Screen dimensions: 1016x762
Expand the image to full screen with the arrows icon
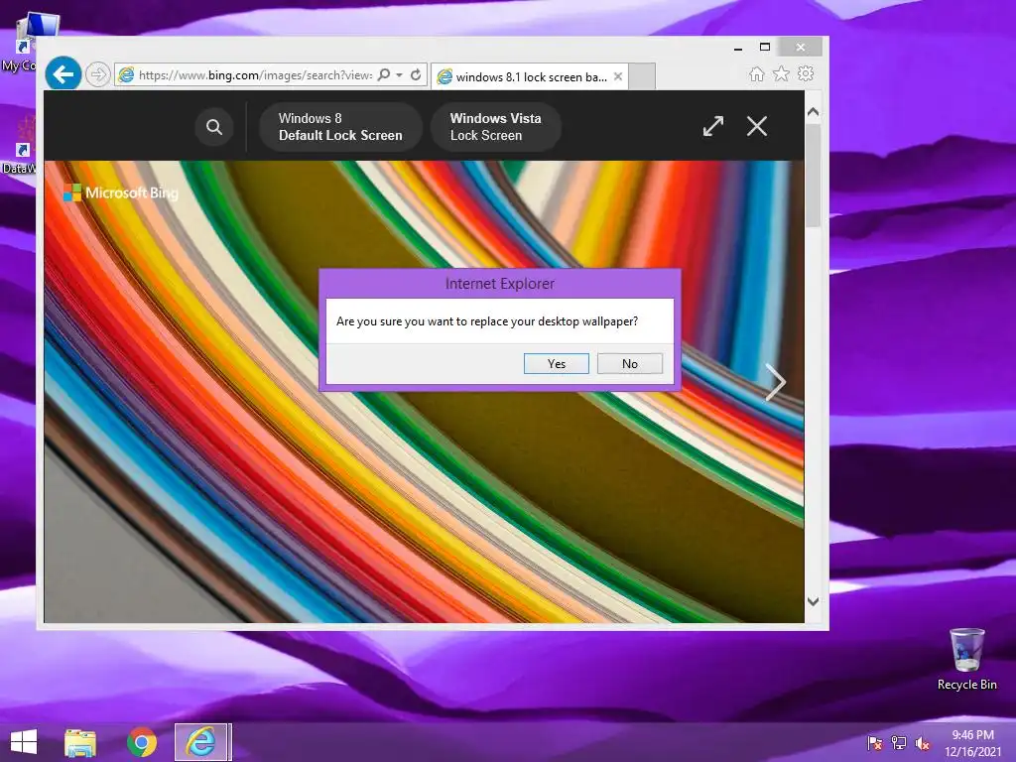pyautogui.click(x=713, y=126)
